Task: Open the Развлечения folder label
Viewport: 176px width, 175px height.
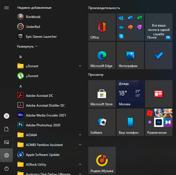Action: pyautogui.click(x=157, y=133)
